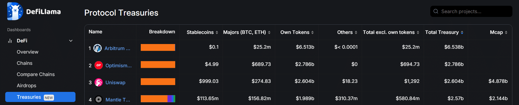Click the Arbitrum protocol logo icon
This screenshot has height=105, width=519.
click(x=98, y=48)
